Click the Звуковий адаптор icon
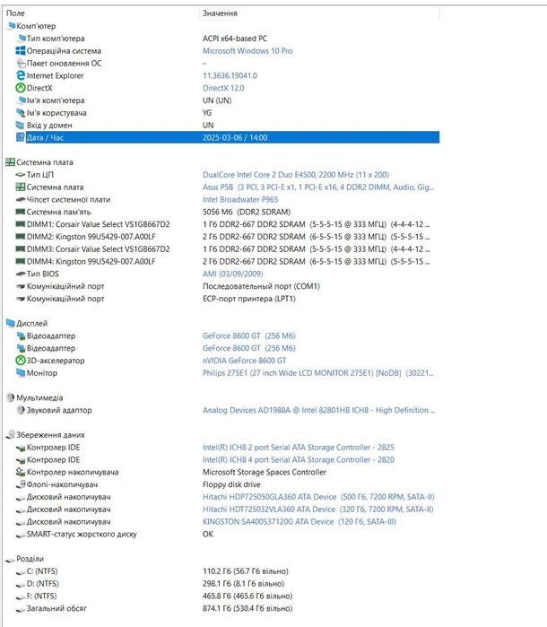The image size is (547, 627). [x=21, y=410]
